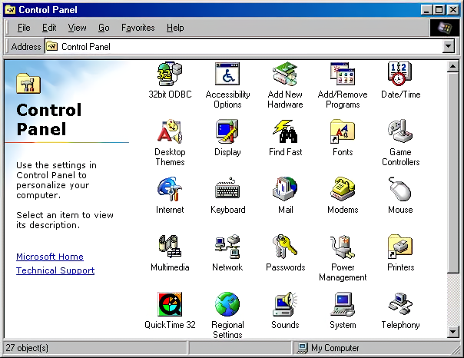The image size is (464, 358).
Task: Open Accessibility Options applet
Action: click(x=227, y=75)
